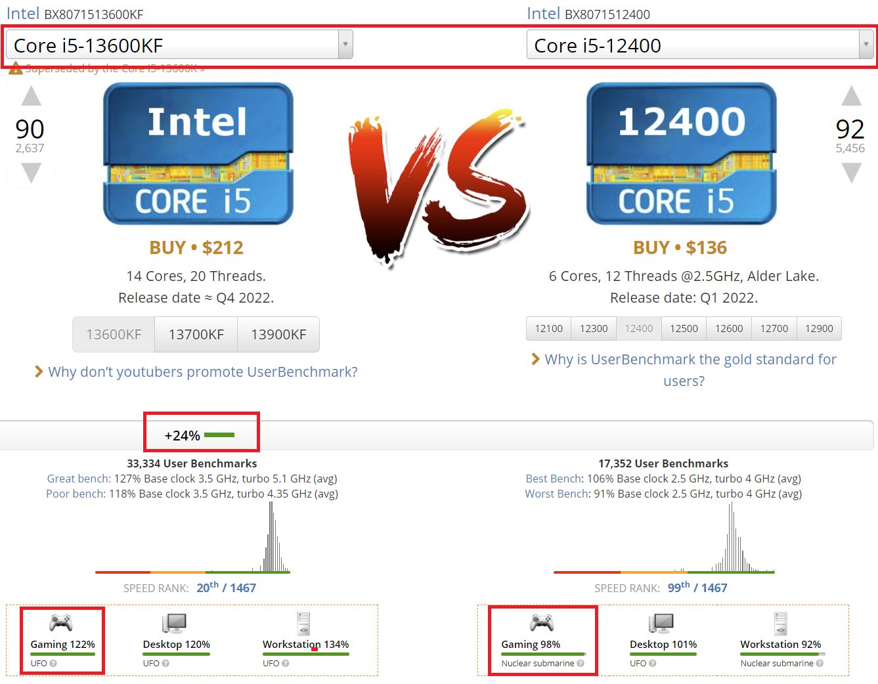Click the '33,334 User Benchmarks' heading
878x684 pixels.
click(192, 463)
